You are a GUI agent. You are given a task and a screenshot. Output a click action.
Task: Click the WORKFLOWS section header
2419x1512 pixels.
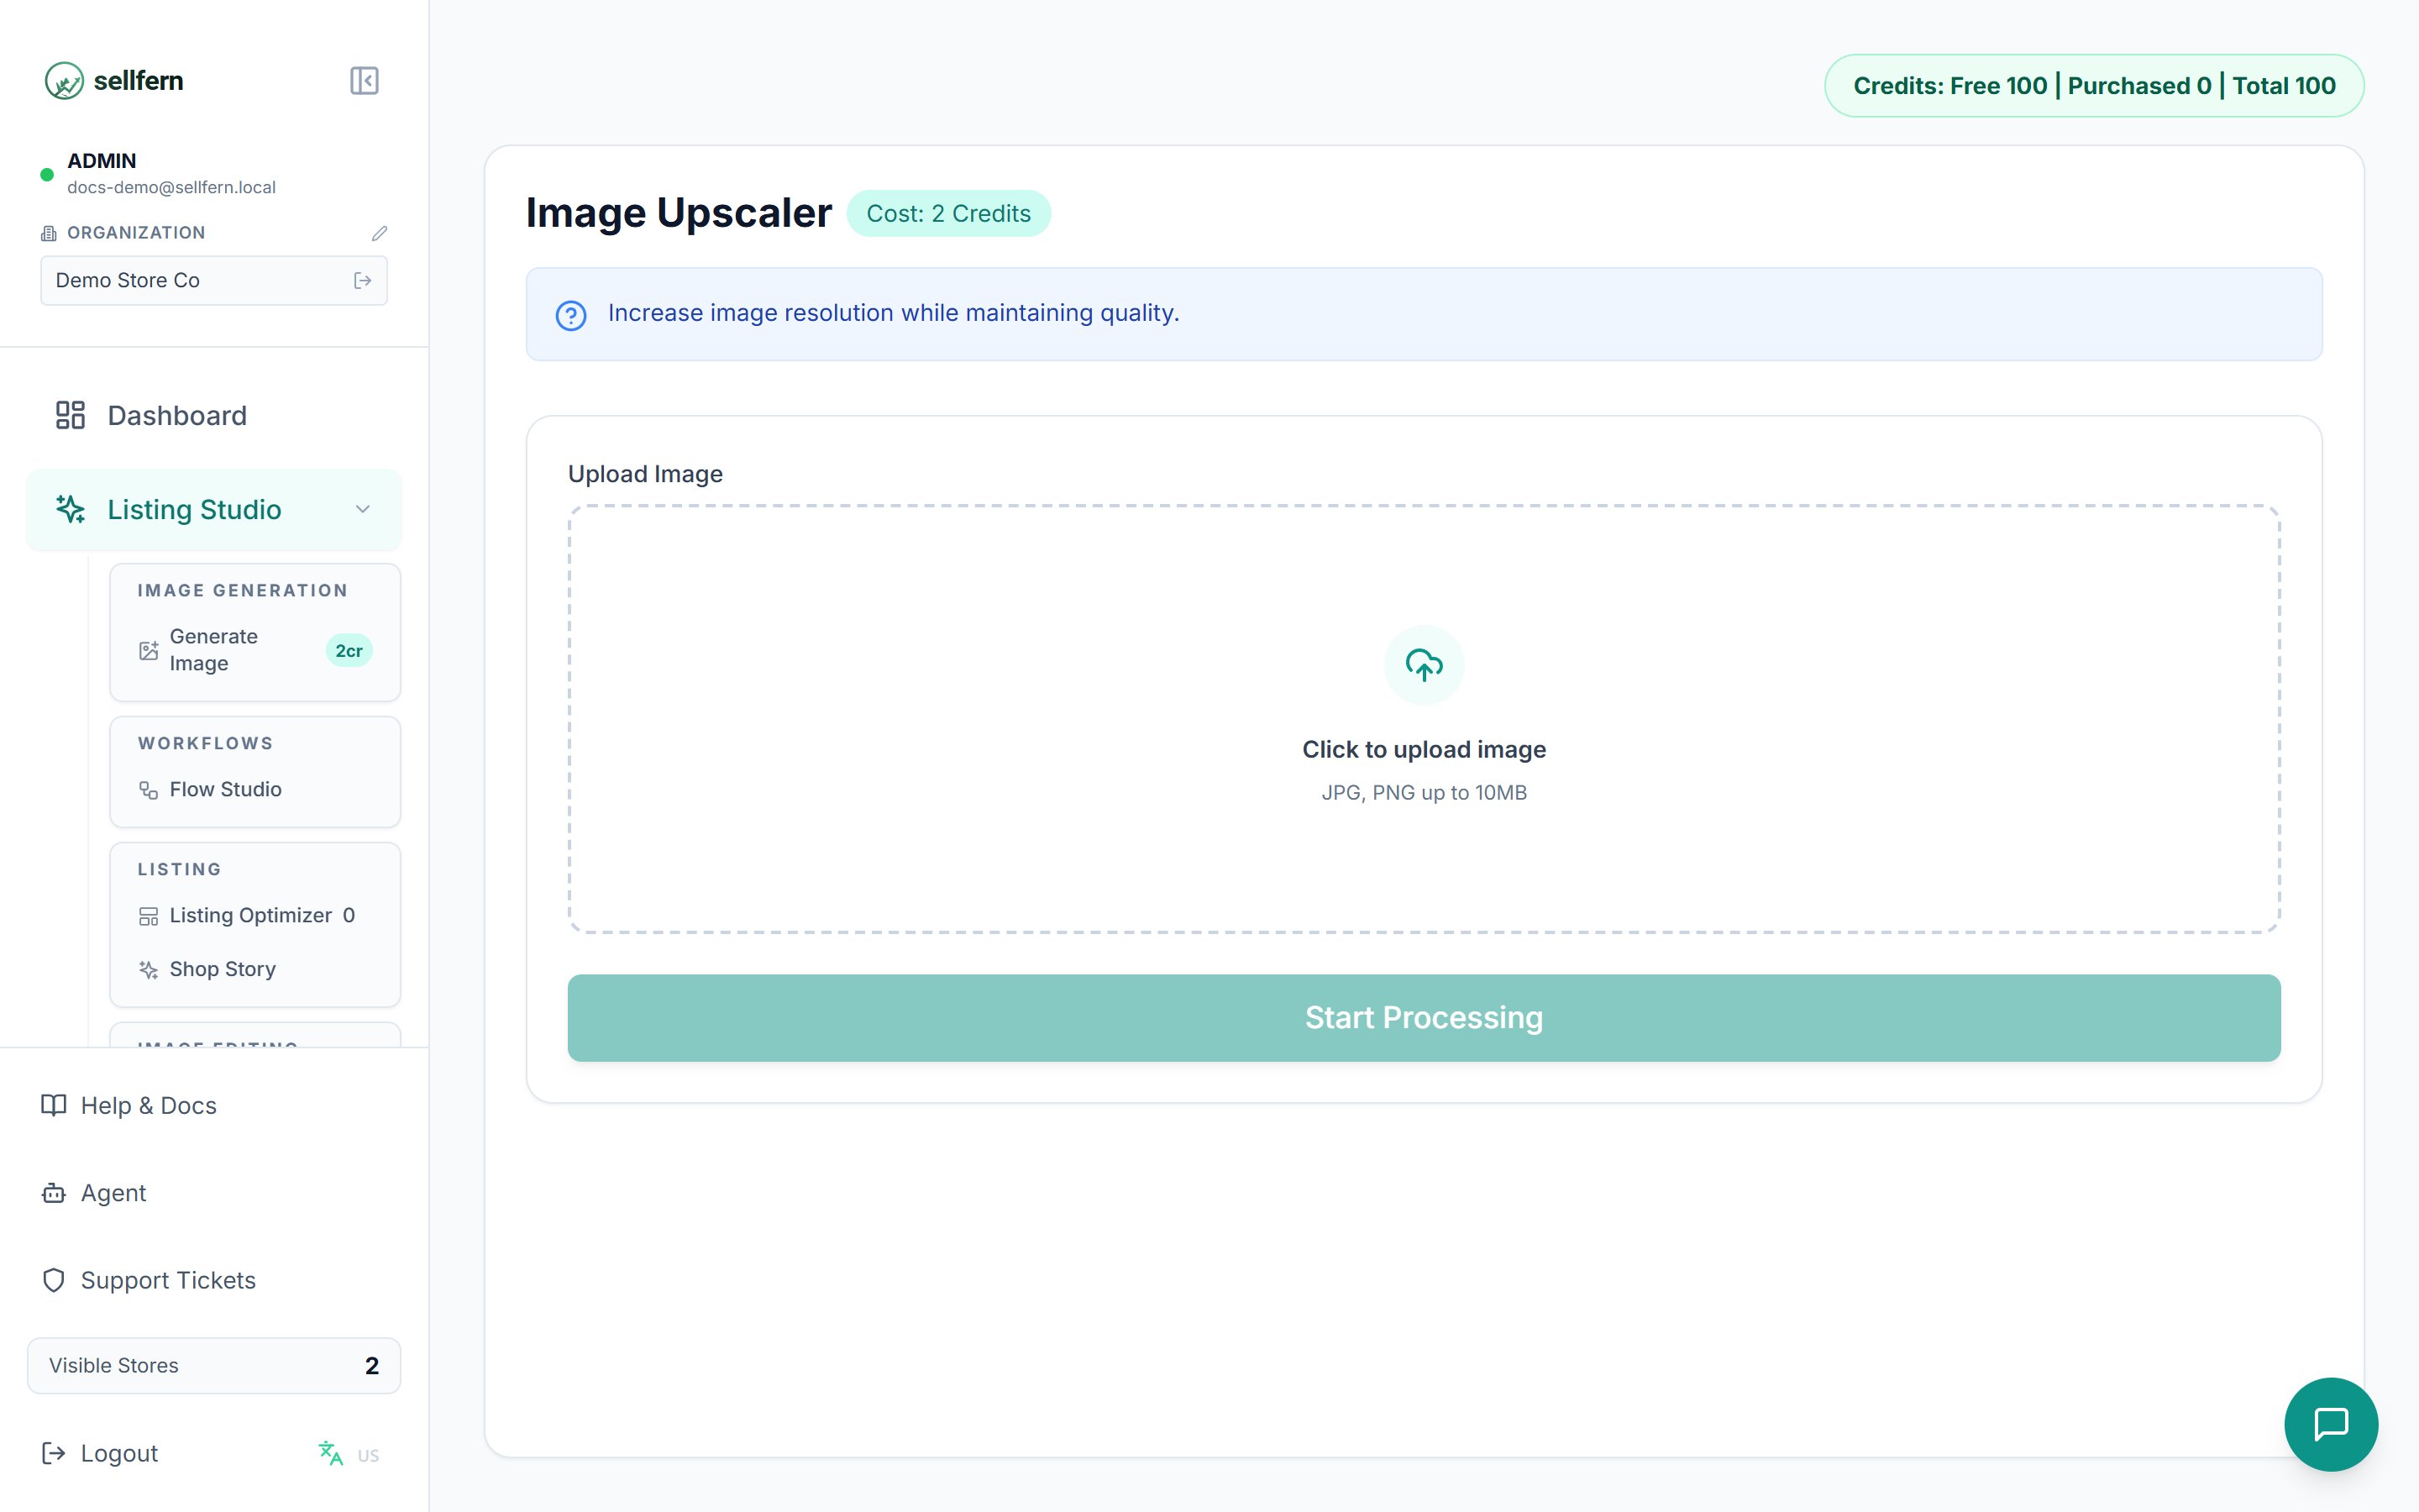tap(206, 744)
